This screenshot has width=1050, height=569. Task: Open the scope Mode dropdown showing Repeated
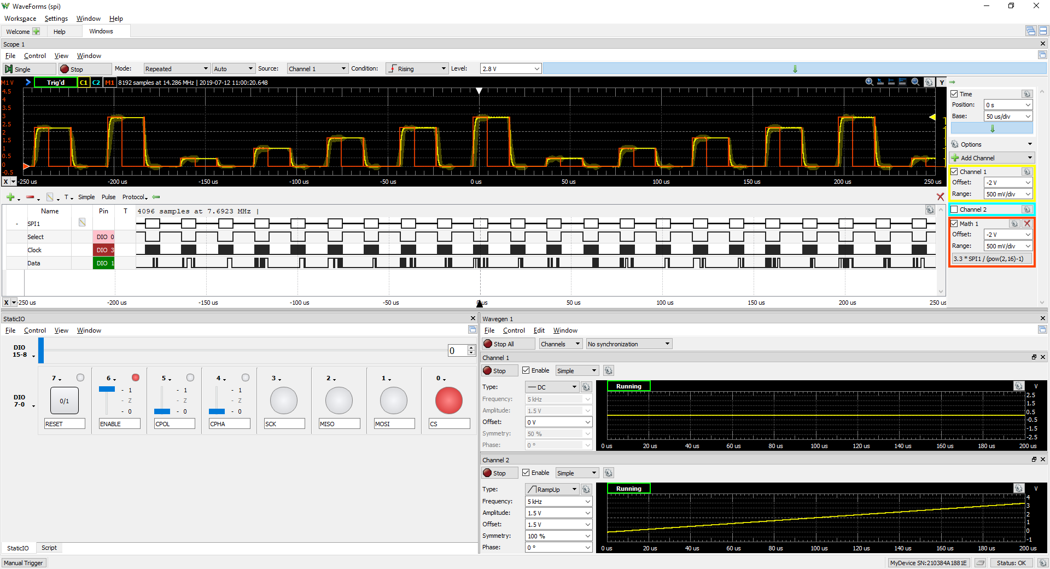pos(177,69)
